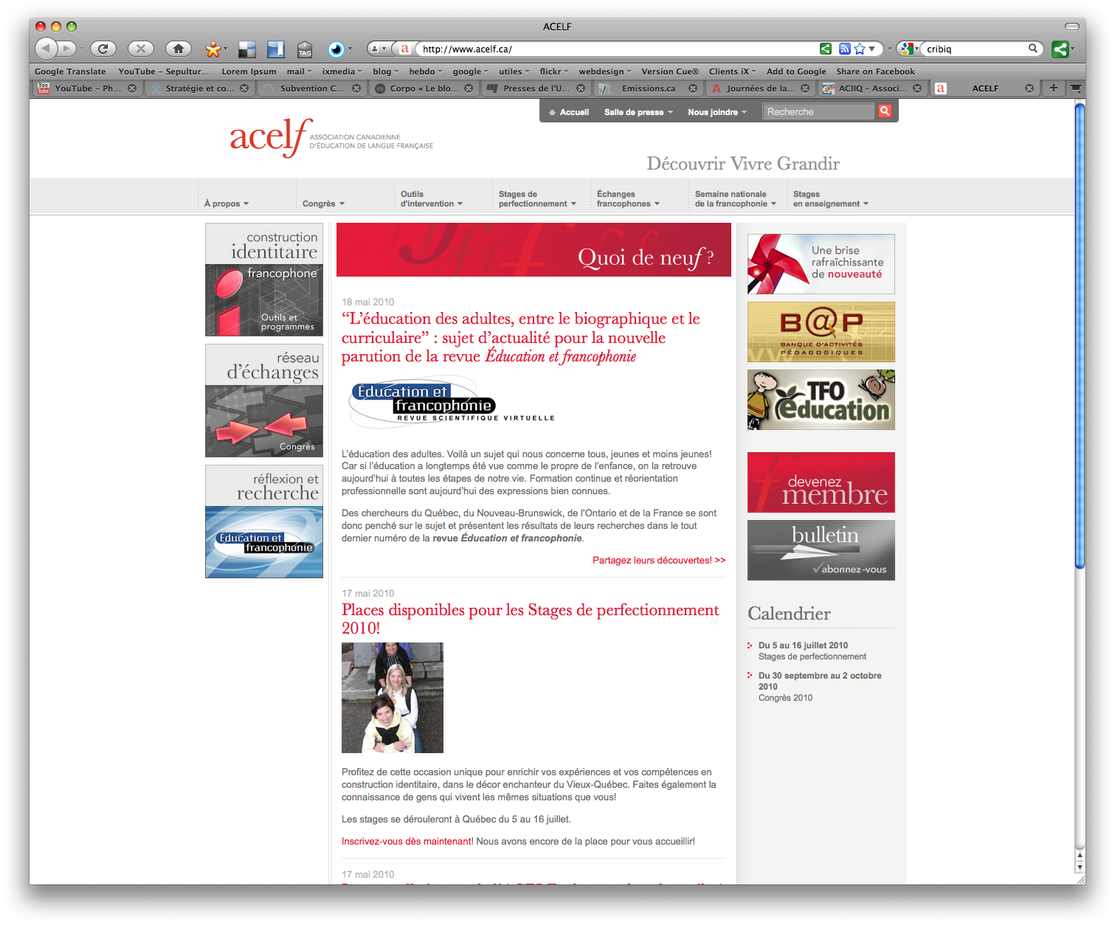Open Partagez leurs découvertes link
Screen dimensions: 1115x925
click(x=659, y=560)
